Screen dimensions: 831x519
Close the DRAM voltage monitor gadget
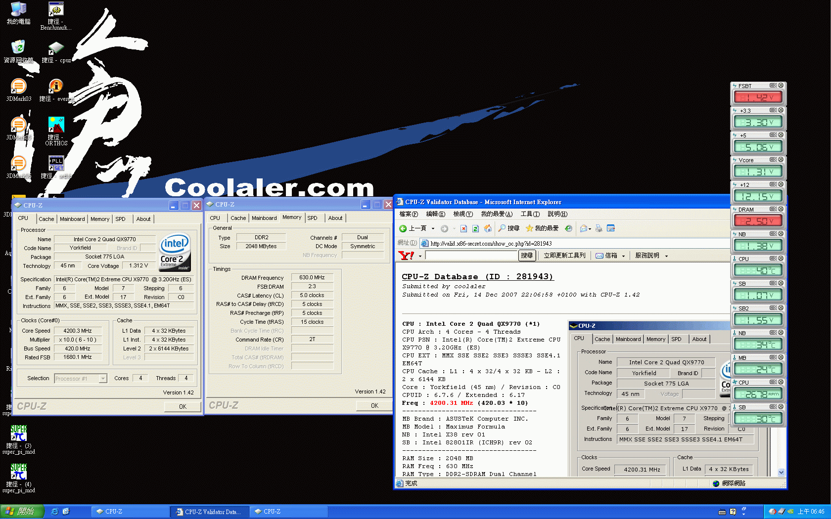[781, 209]
